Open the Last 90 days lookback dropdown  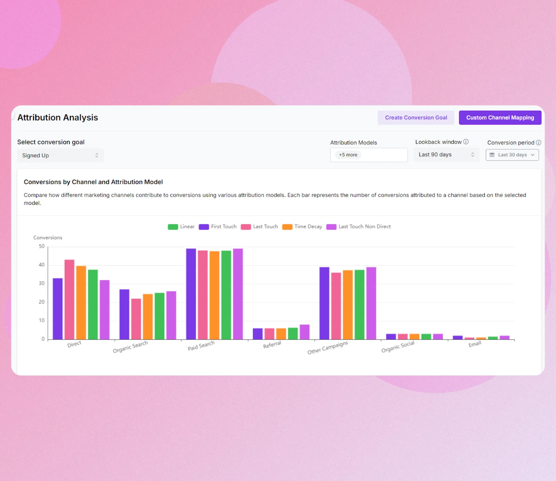[446, 155]
